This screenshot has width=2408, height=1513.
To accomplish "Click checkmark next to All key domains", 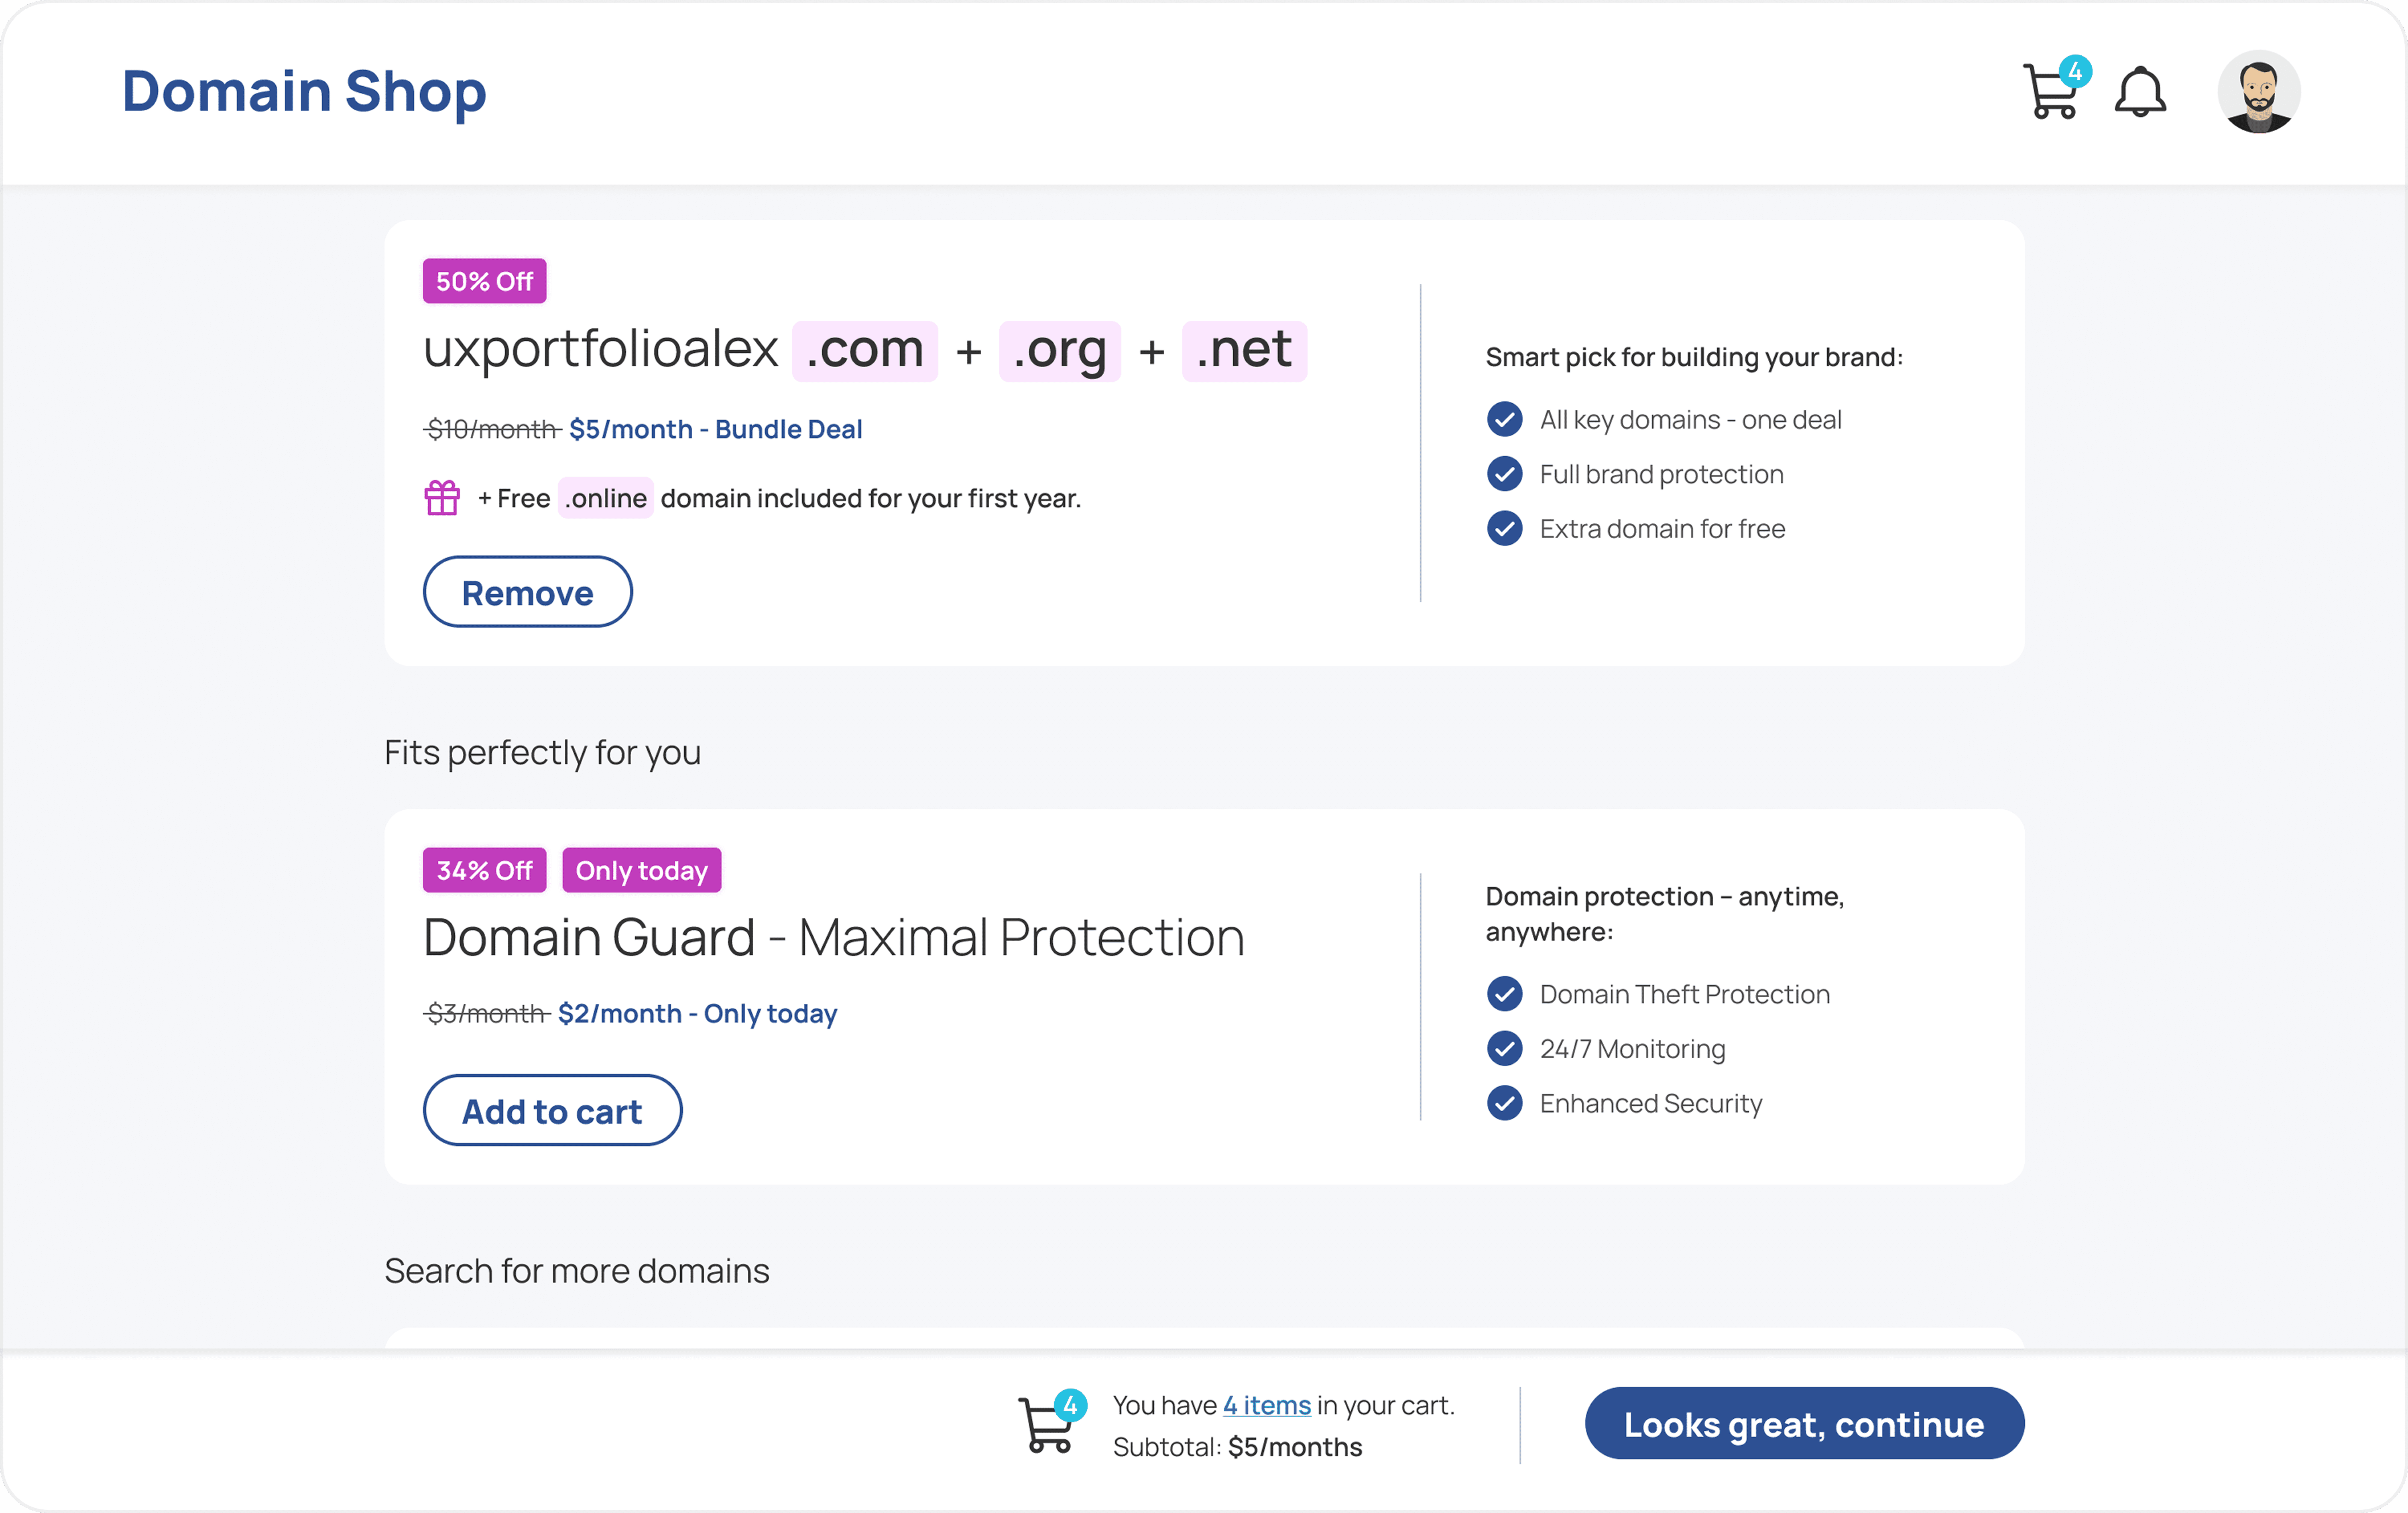I will click(x=1504, y=419).
